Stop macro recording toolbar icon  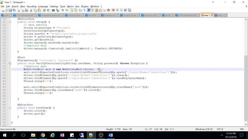[117, 10]
